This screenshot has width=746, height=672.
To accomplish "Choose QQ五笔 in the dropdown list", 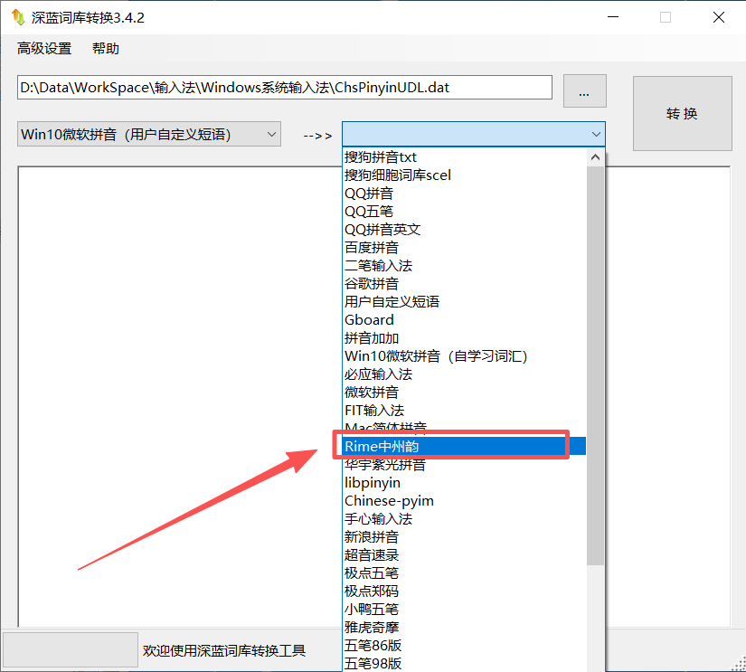I will point(465,212).
